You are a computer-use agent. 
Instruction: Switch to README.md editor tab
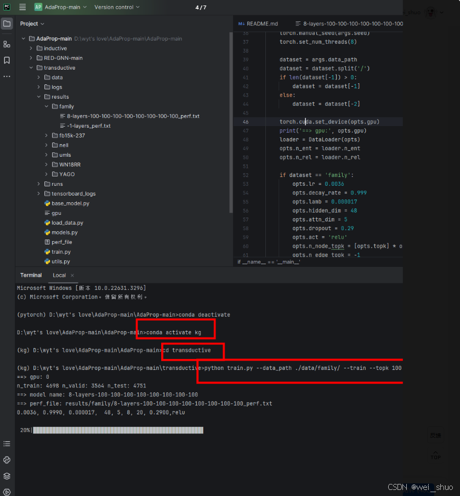point(258,24)
